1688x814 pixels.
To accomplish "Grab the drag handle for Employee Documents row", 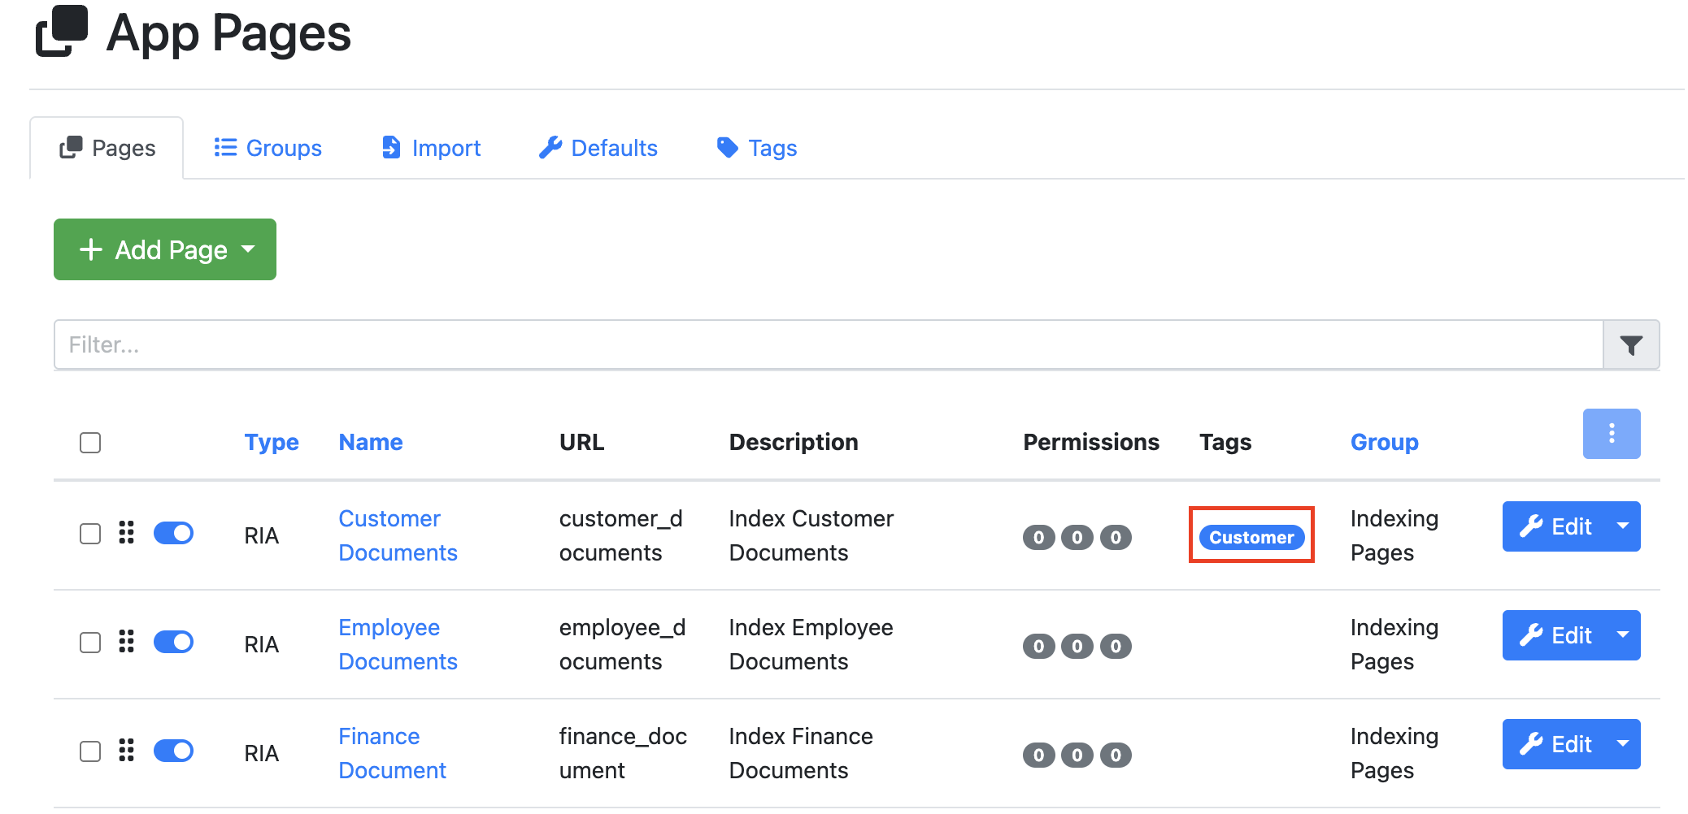I will [126, 642].
